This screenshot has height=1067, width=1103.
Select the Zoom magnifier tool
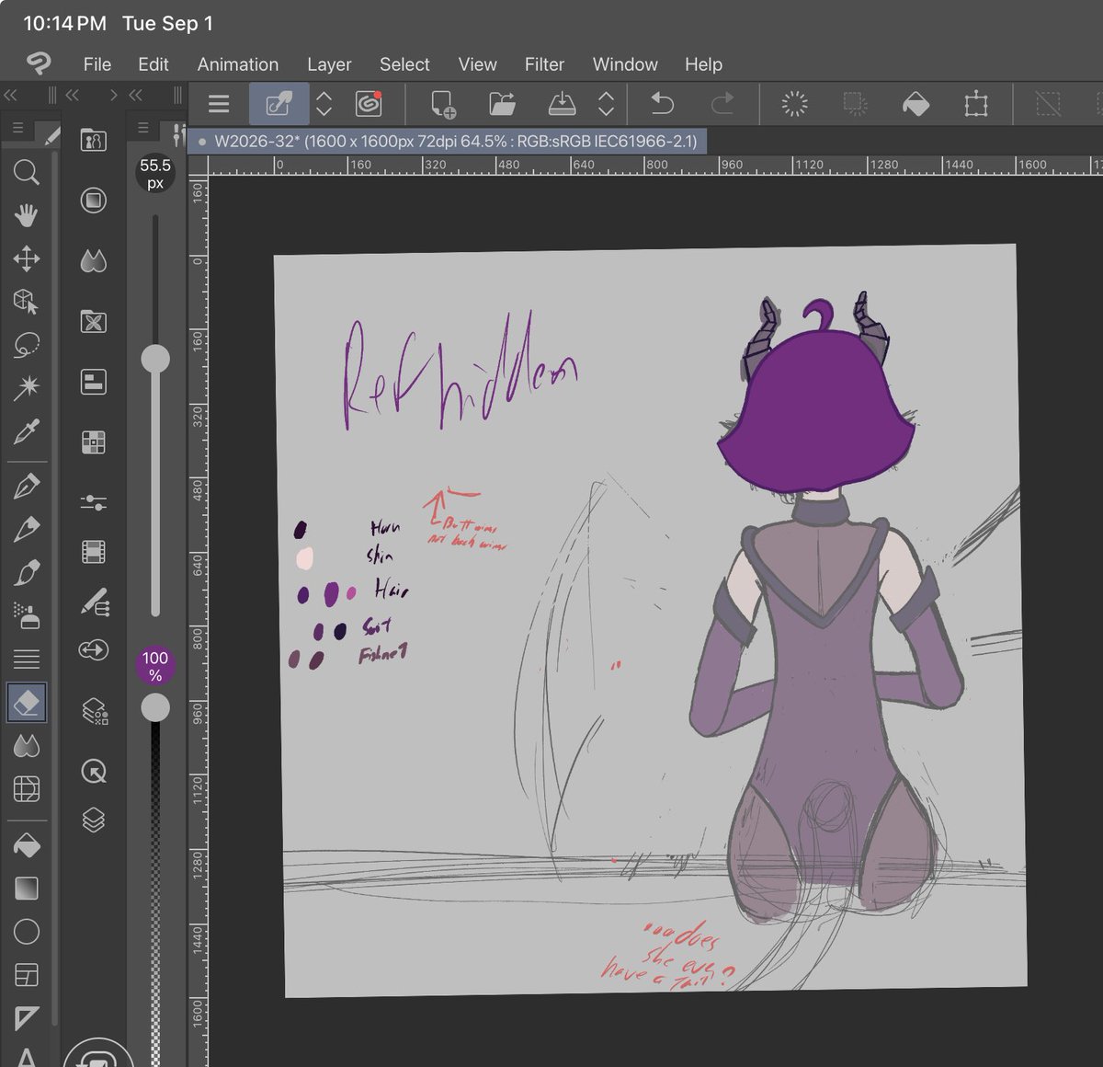click(27, 172)
